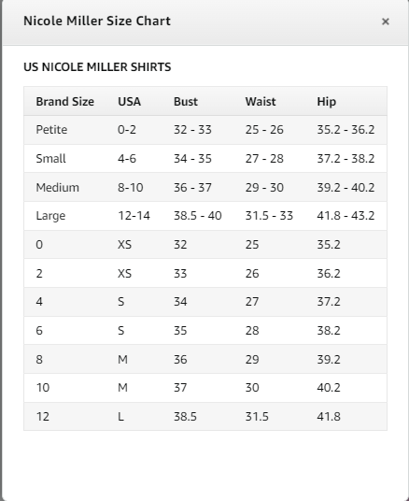Click the 35.2 - 36.2 hip value

[x=346, y=130]
